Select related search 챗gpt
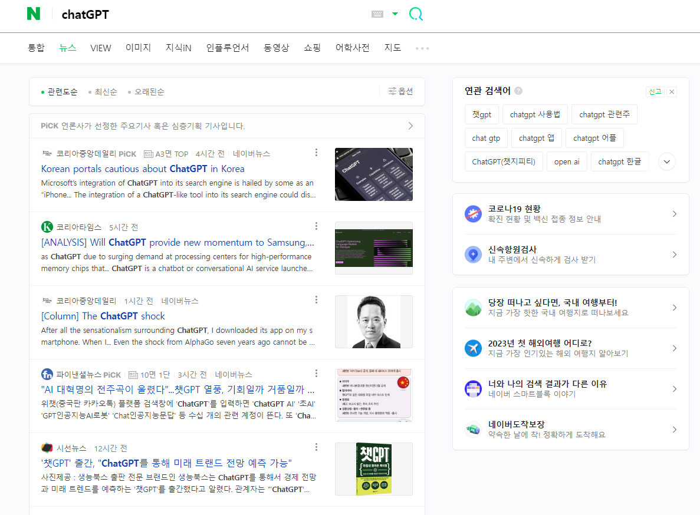Screen dimensions: 700x515 [x=482, y=114]
